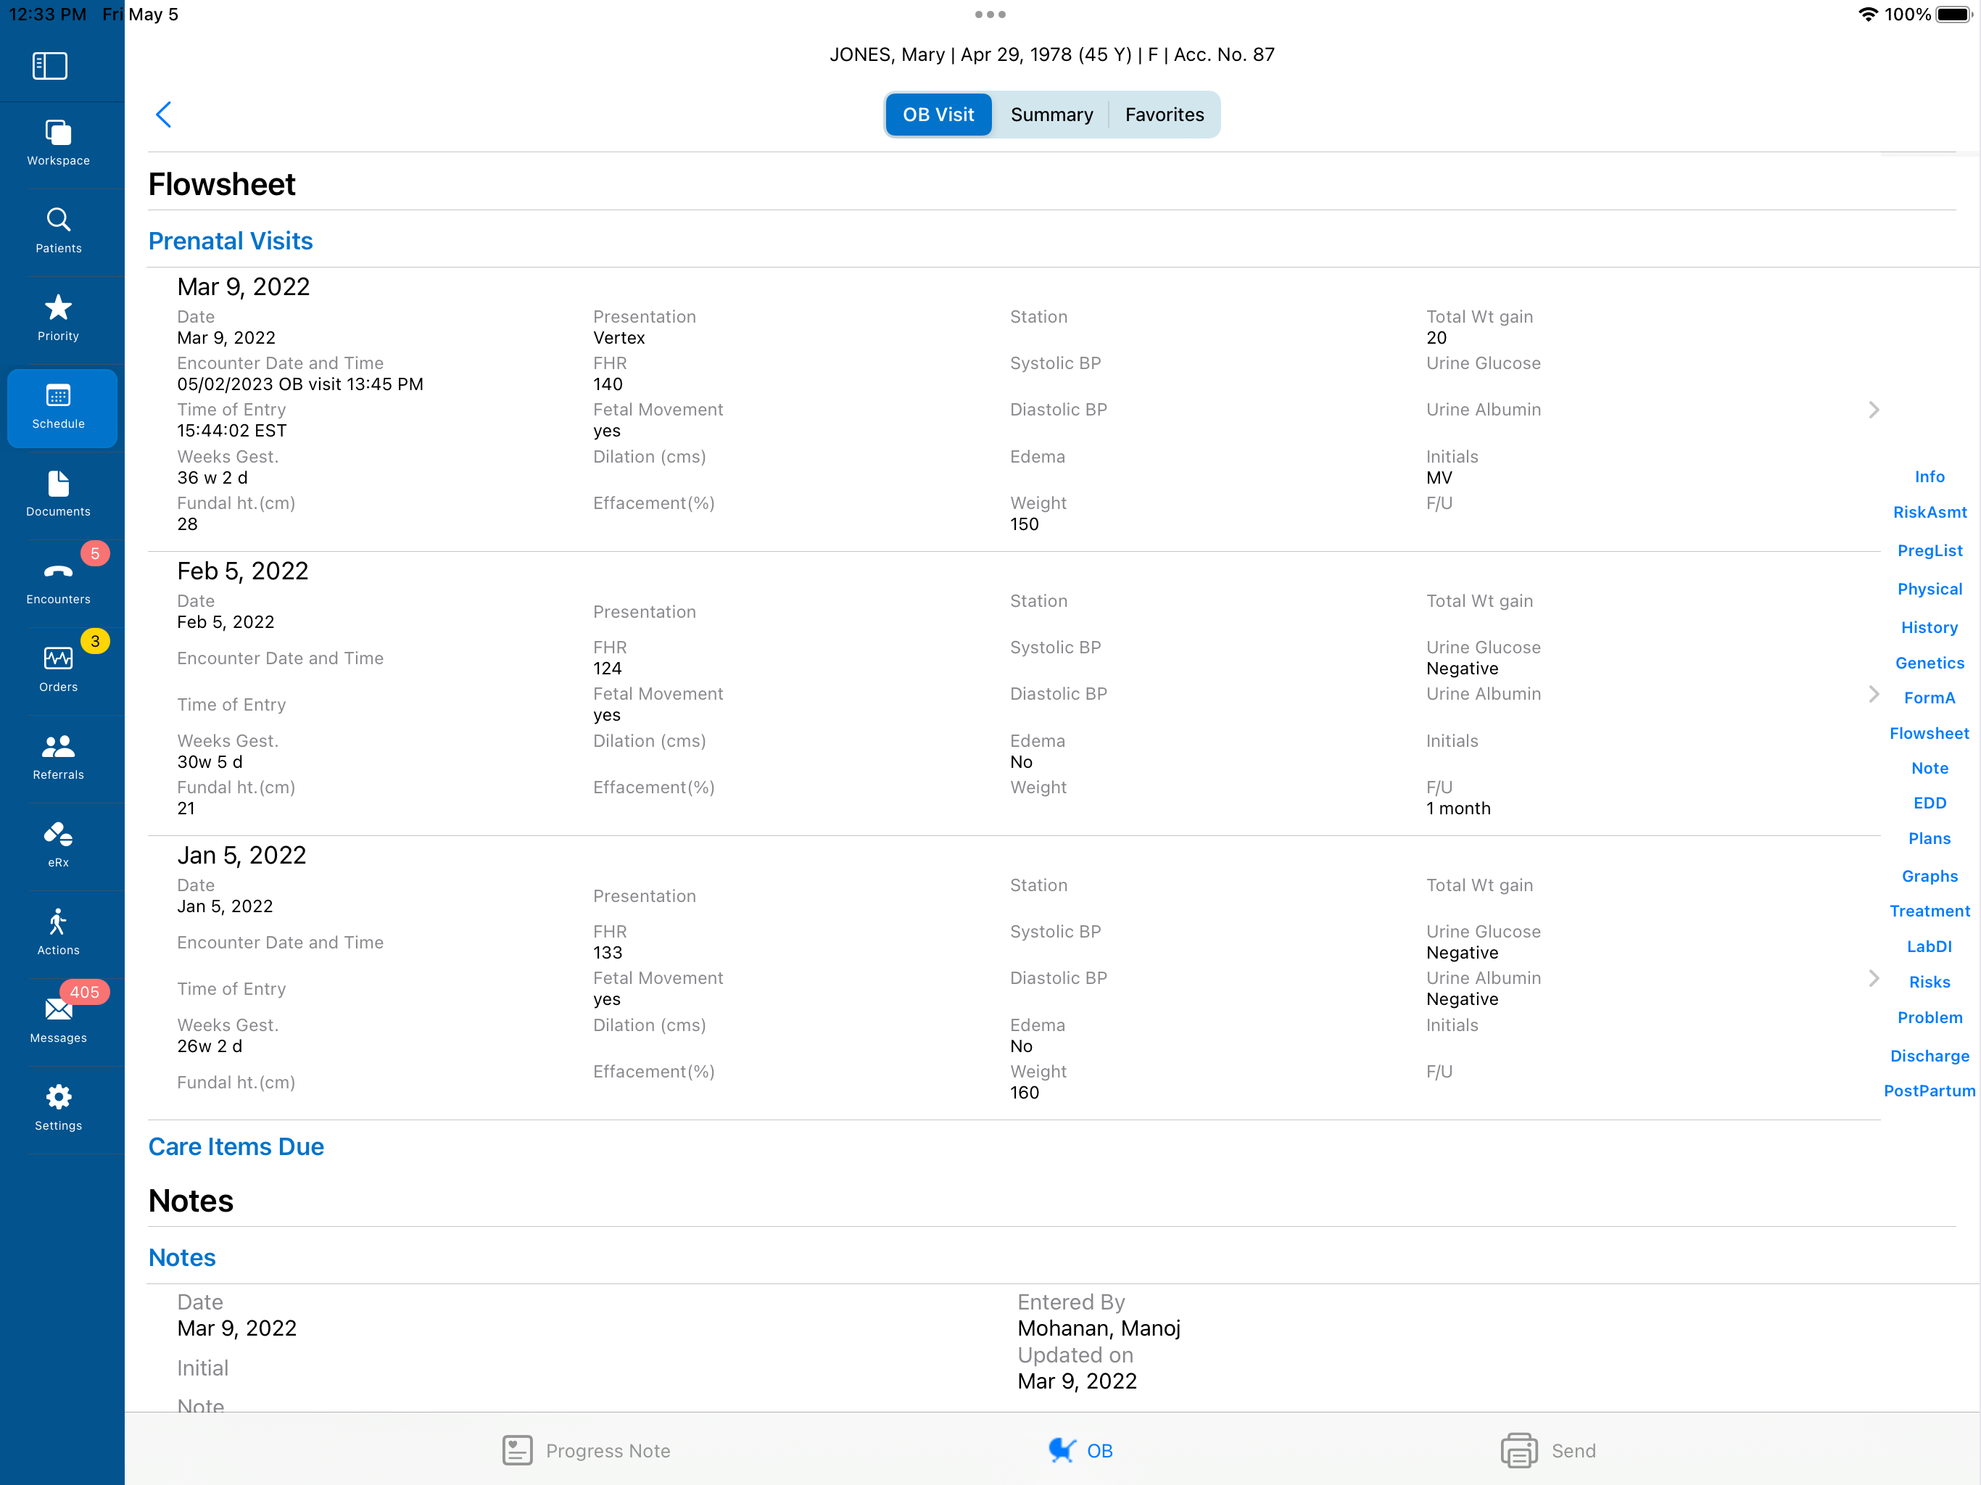Screen dimensions: 1981x1485
Task: Switch to the Favorites tab
Action: point(1165,115)
